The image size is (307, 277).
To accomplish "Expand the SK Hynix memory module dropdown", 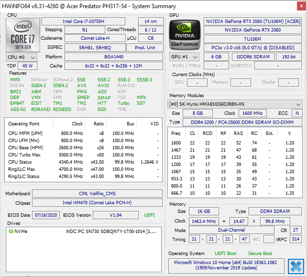I will coord(235,104).
